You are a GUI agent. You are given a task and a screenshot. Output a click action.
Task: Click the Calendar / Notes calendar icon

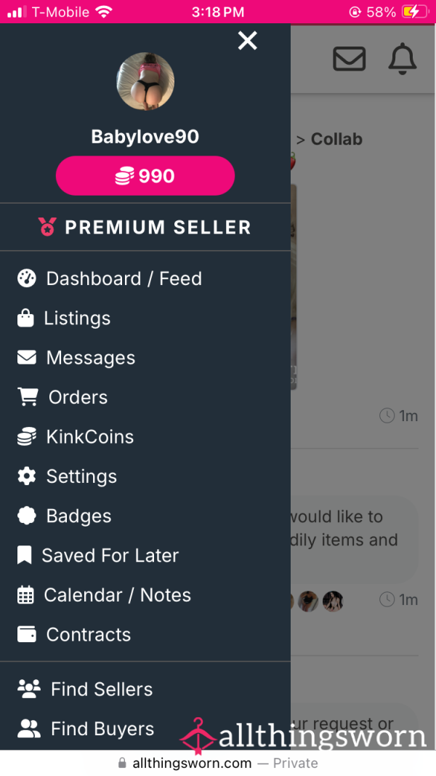click(25, 595)
